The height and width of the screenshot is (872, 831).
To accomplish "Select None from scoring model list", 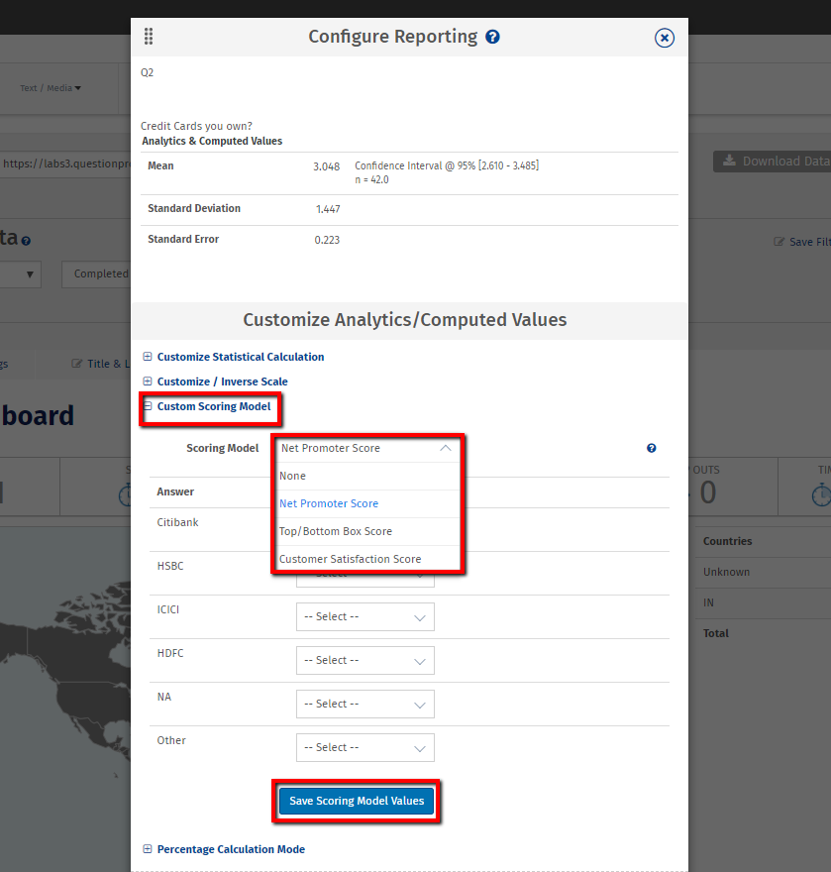I will [293, 476].
